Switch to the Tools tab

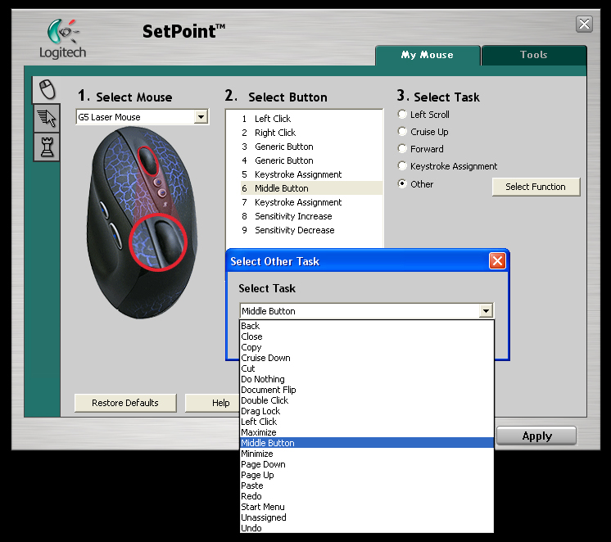pyautogui.click(x=533, y=55)
